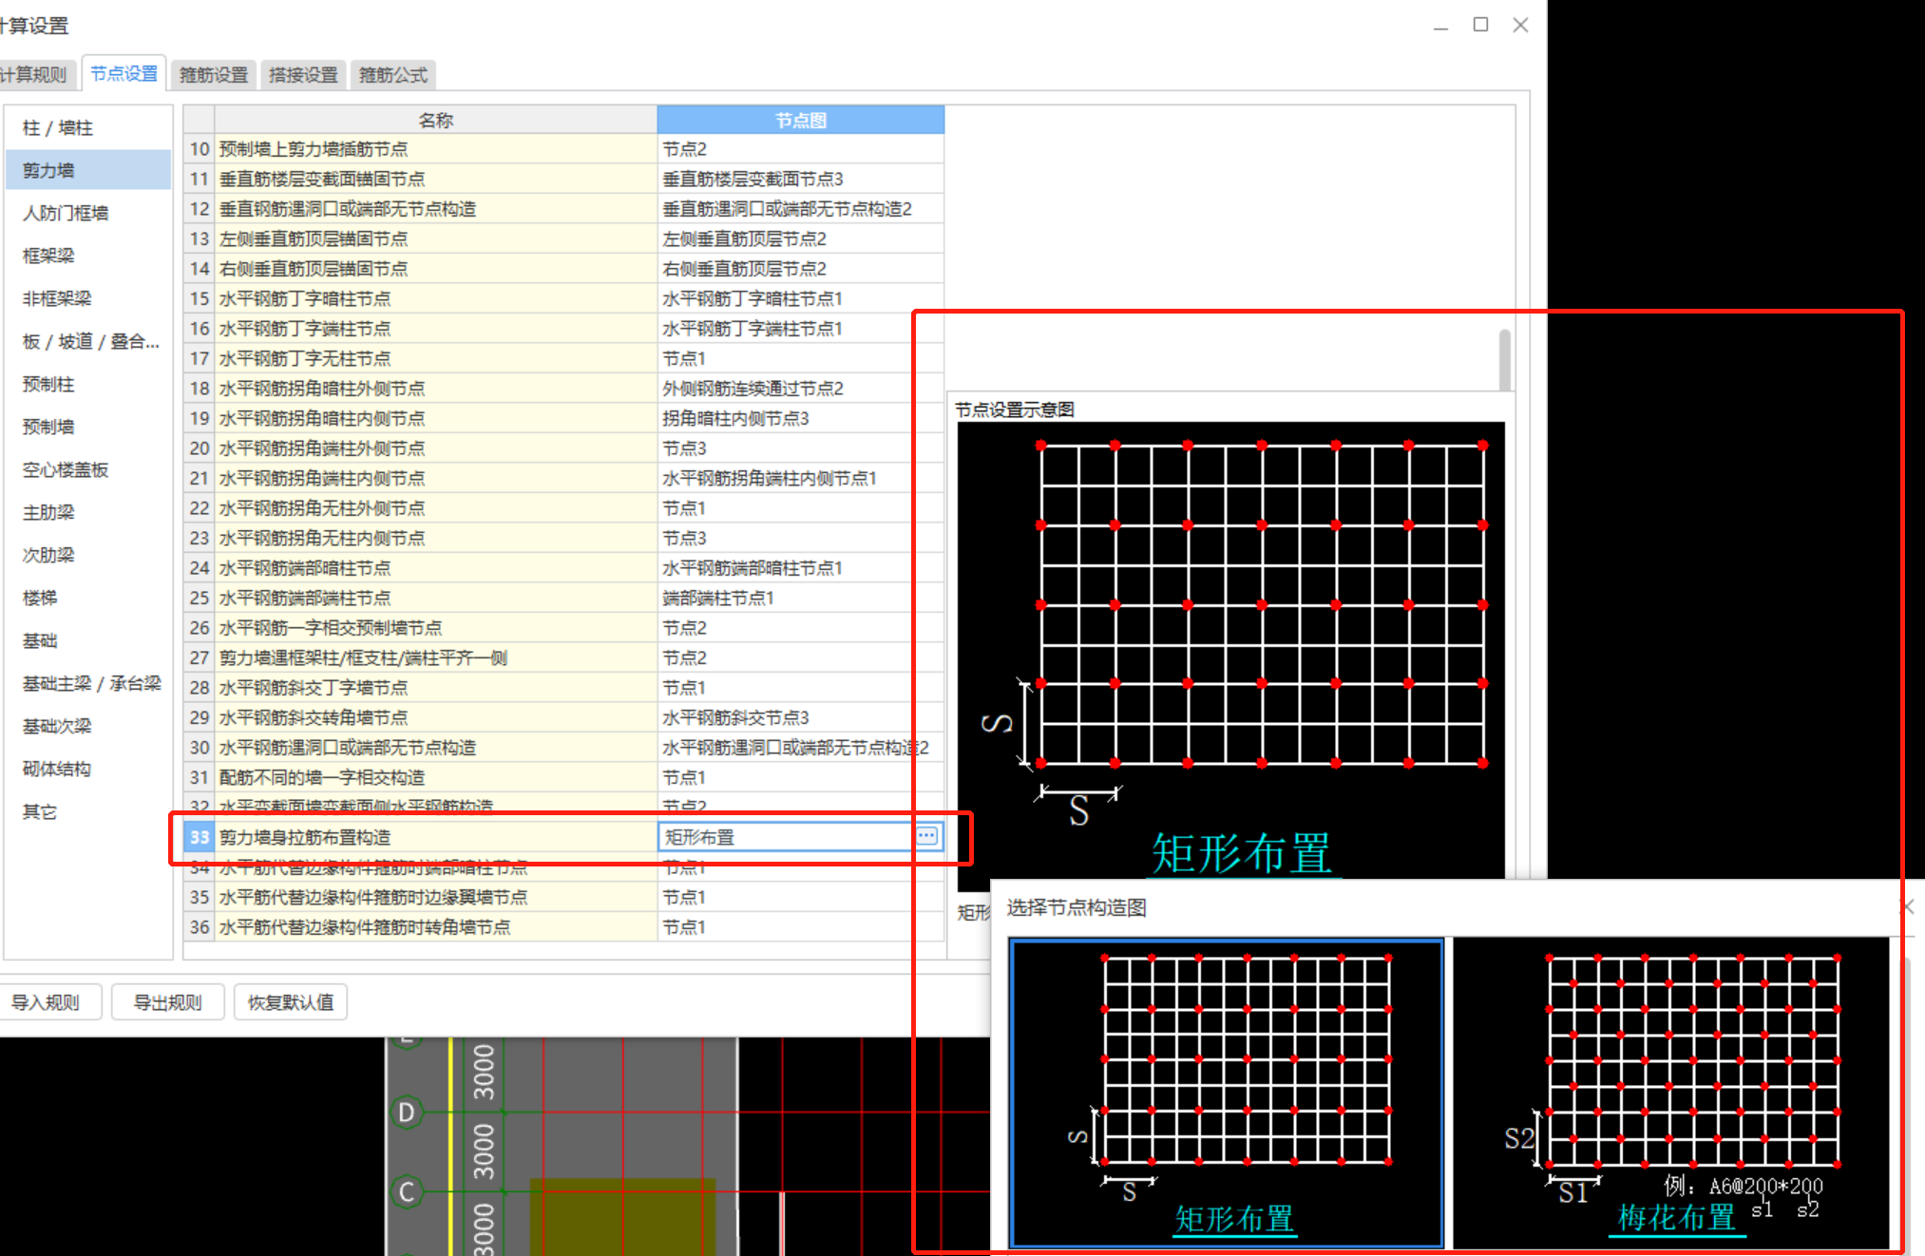Switch to the 箍筋公式 tab
Image resolution: width=1925 pixels, height=1256 pixels.
click(393, 74)
